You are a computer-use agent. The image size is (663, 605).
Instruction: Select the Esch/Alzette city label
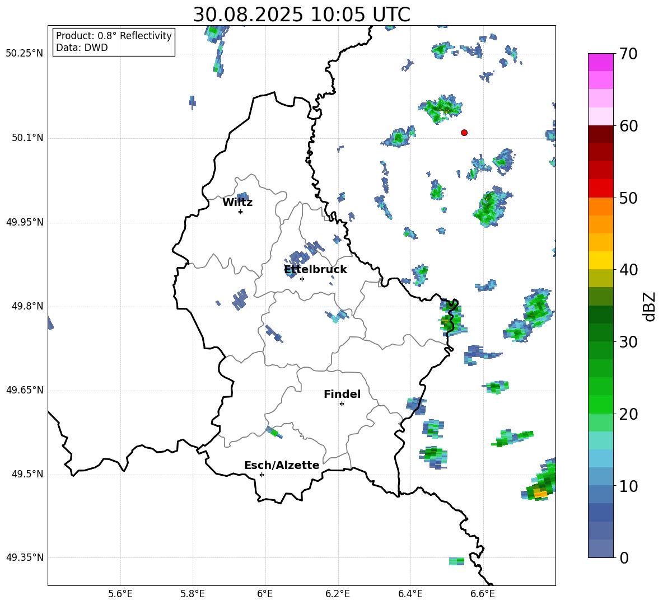tap(282, 466)
